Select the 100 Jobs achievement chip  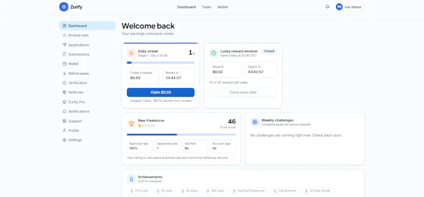[x=215, y=191]
